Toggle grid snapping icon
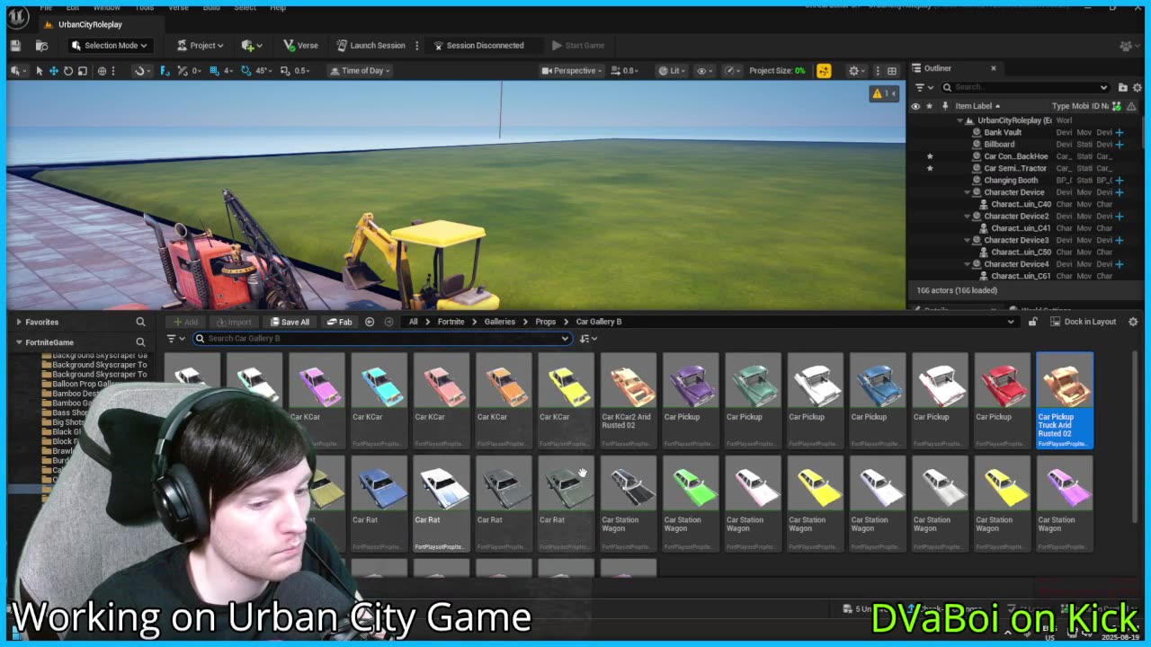This screenshot has height=647, width=1151. point(212,70)
